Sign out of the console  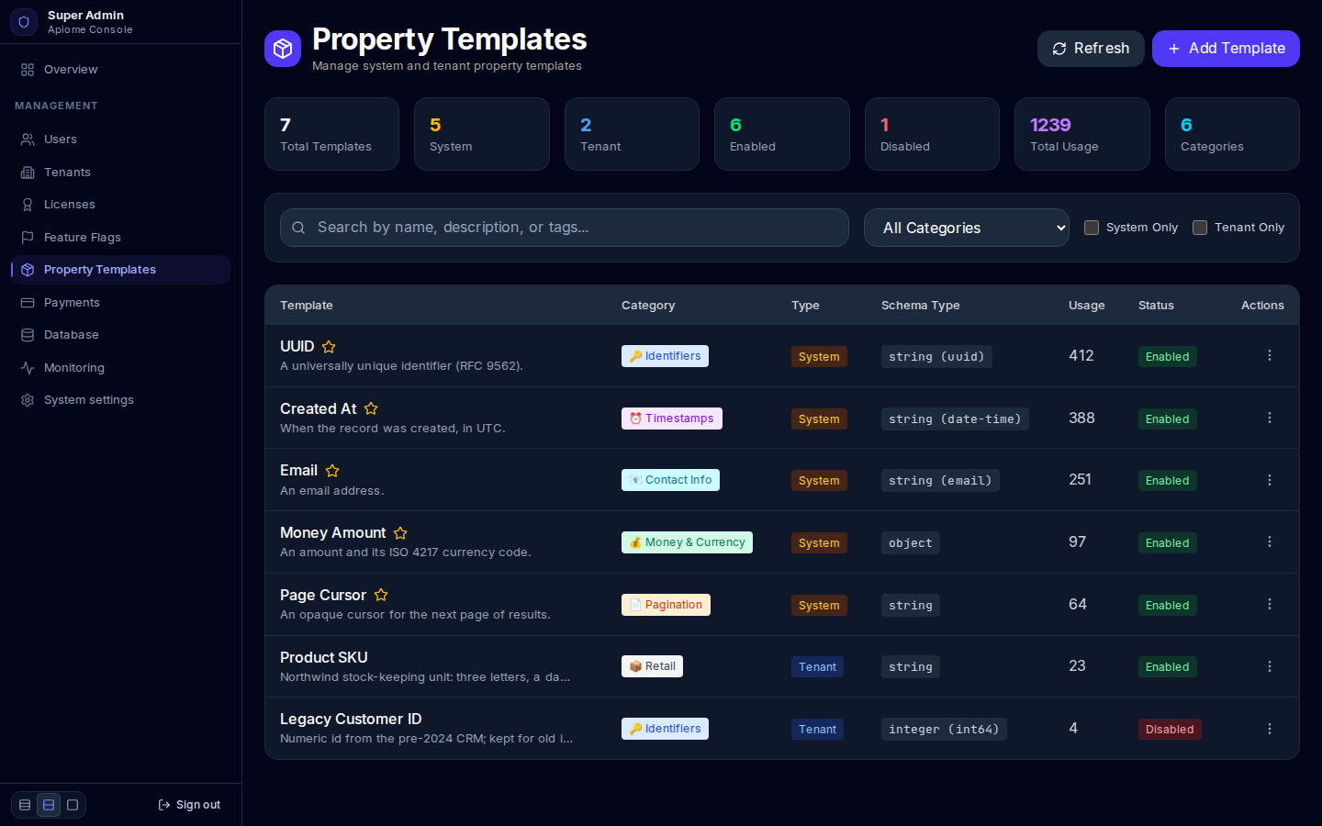point(189,805)
